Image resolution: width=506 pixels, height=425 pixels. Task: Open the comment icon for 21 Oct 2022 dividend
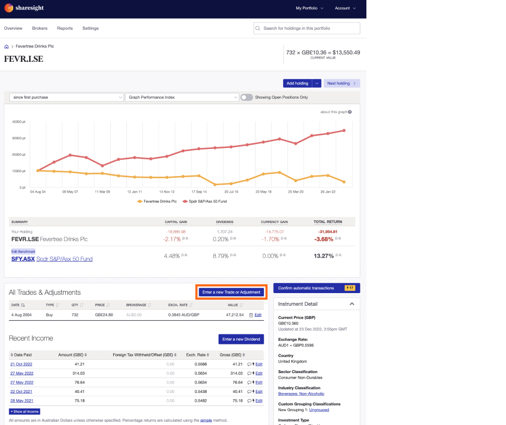[x=249, y=364]
